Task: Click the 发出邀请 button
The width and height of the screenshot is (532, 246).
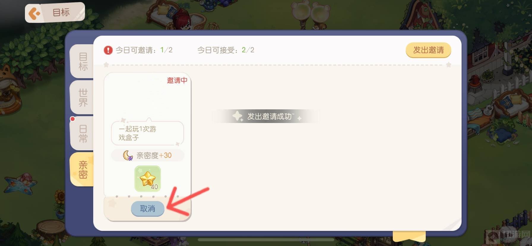Action: coord(428,50)
